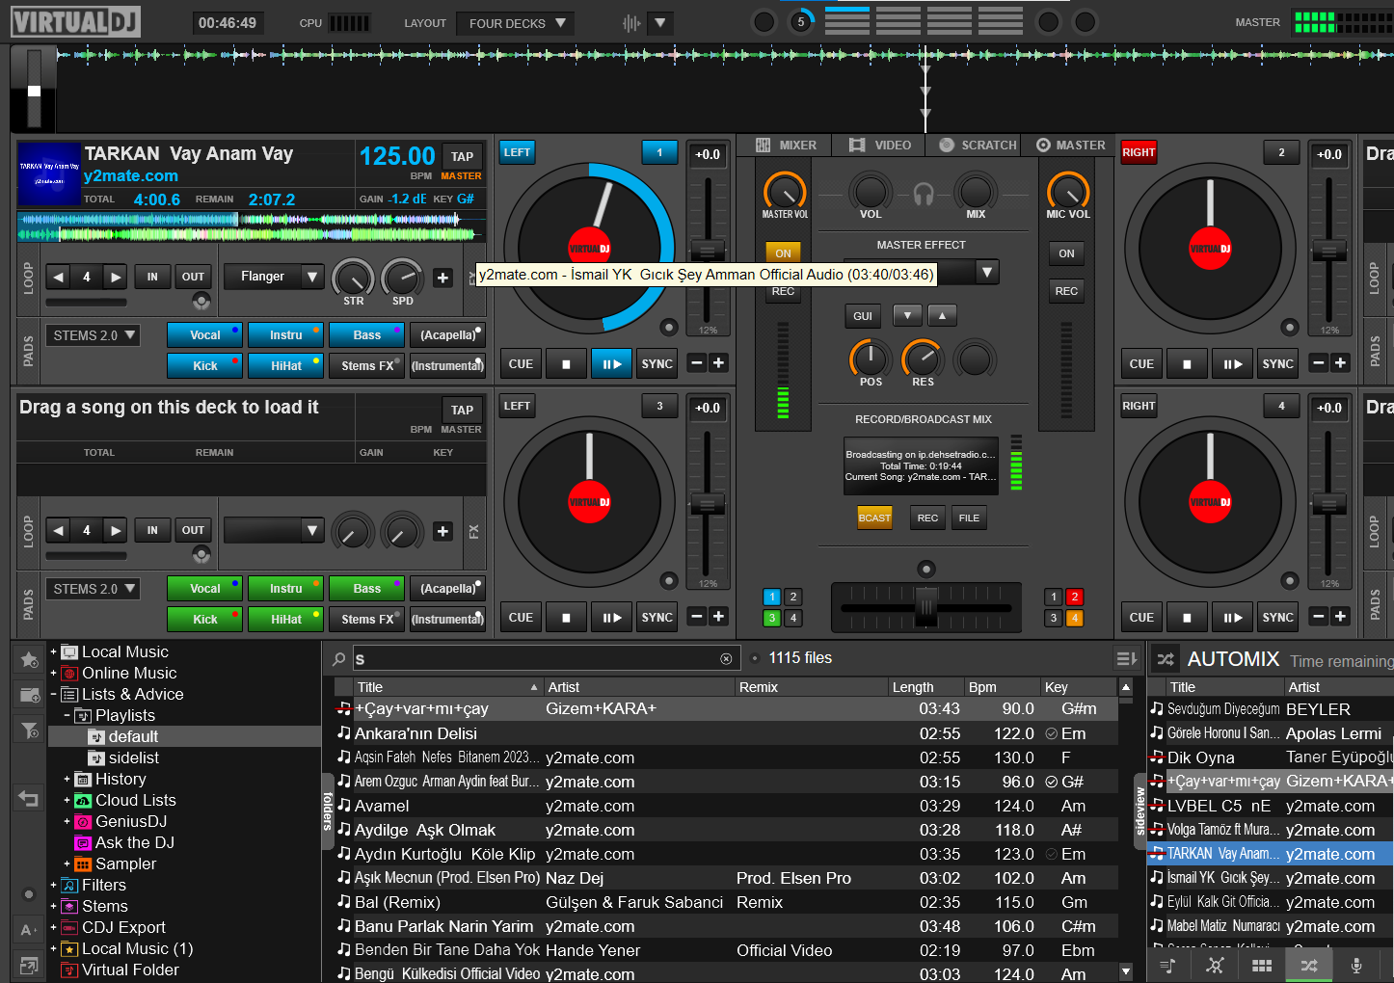
Task: Open the sampler grid icon in sideview bar
Action: 1262,965
